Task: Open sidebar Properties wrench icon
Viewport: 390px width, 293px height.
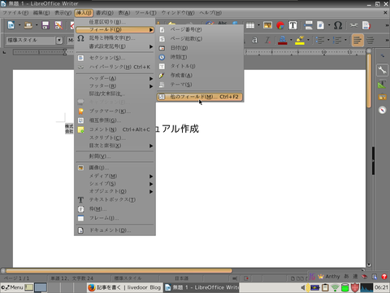Action: tap(382, 70)
